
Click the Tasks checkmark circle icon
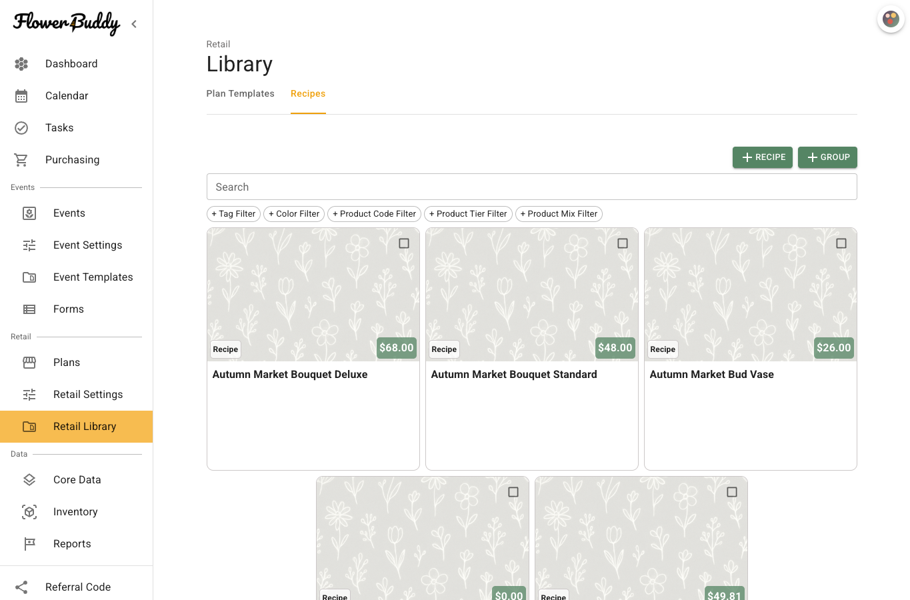[21, 128]
